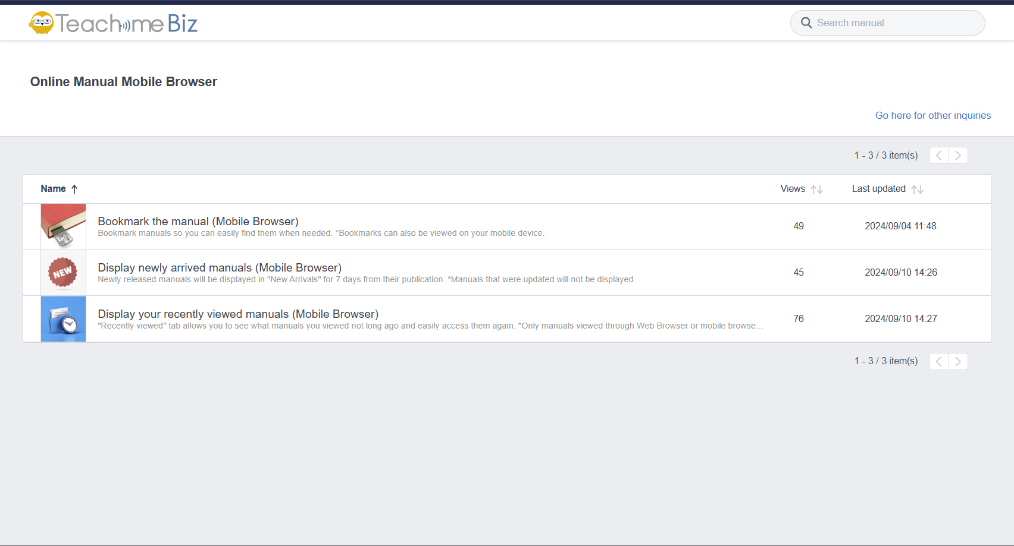Open the blue folder clock thumbnail
The width and height of the screenshot is (1014, 546).
tap(63, 319)
